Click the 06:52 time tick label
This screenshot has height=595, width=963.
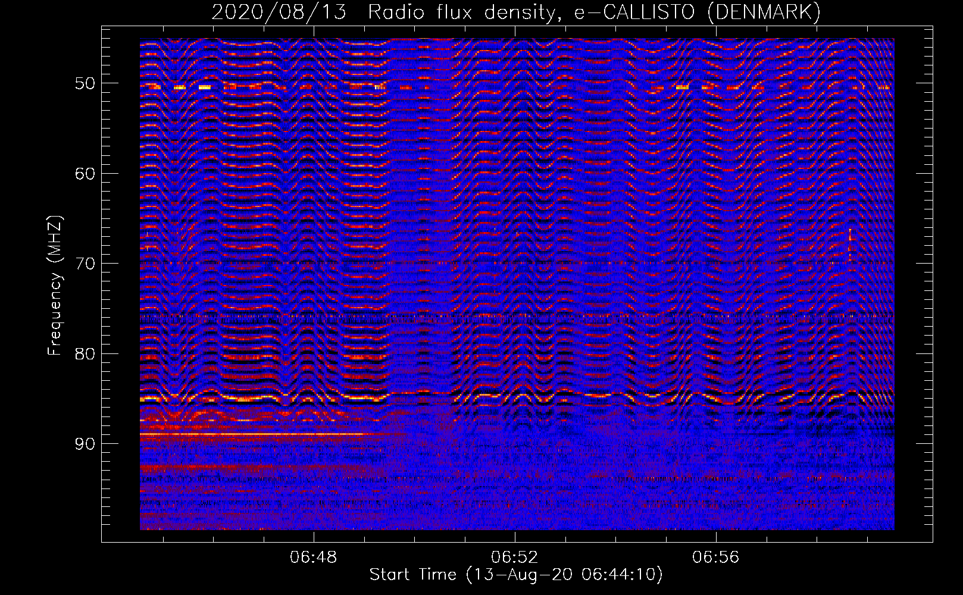point(514,558)
